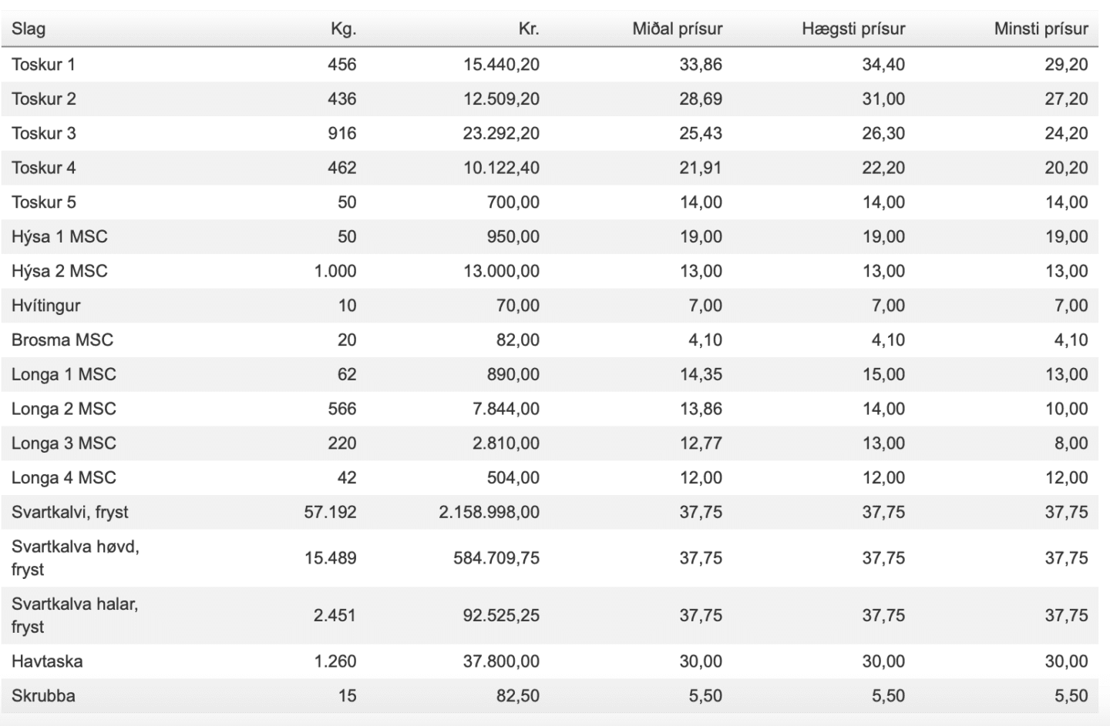Select the Brosma MSC row label
The height and width of the screenshot is (726, 1110).
(x=62, y=340)
